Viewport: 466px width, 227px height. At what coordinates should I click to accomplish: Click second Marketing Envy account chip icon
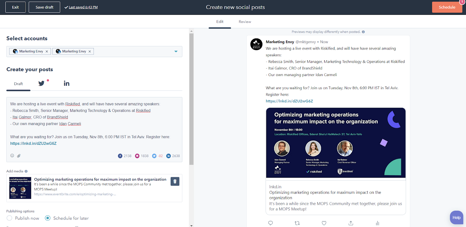click(x=58, y=51)
